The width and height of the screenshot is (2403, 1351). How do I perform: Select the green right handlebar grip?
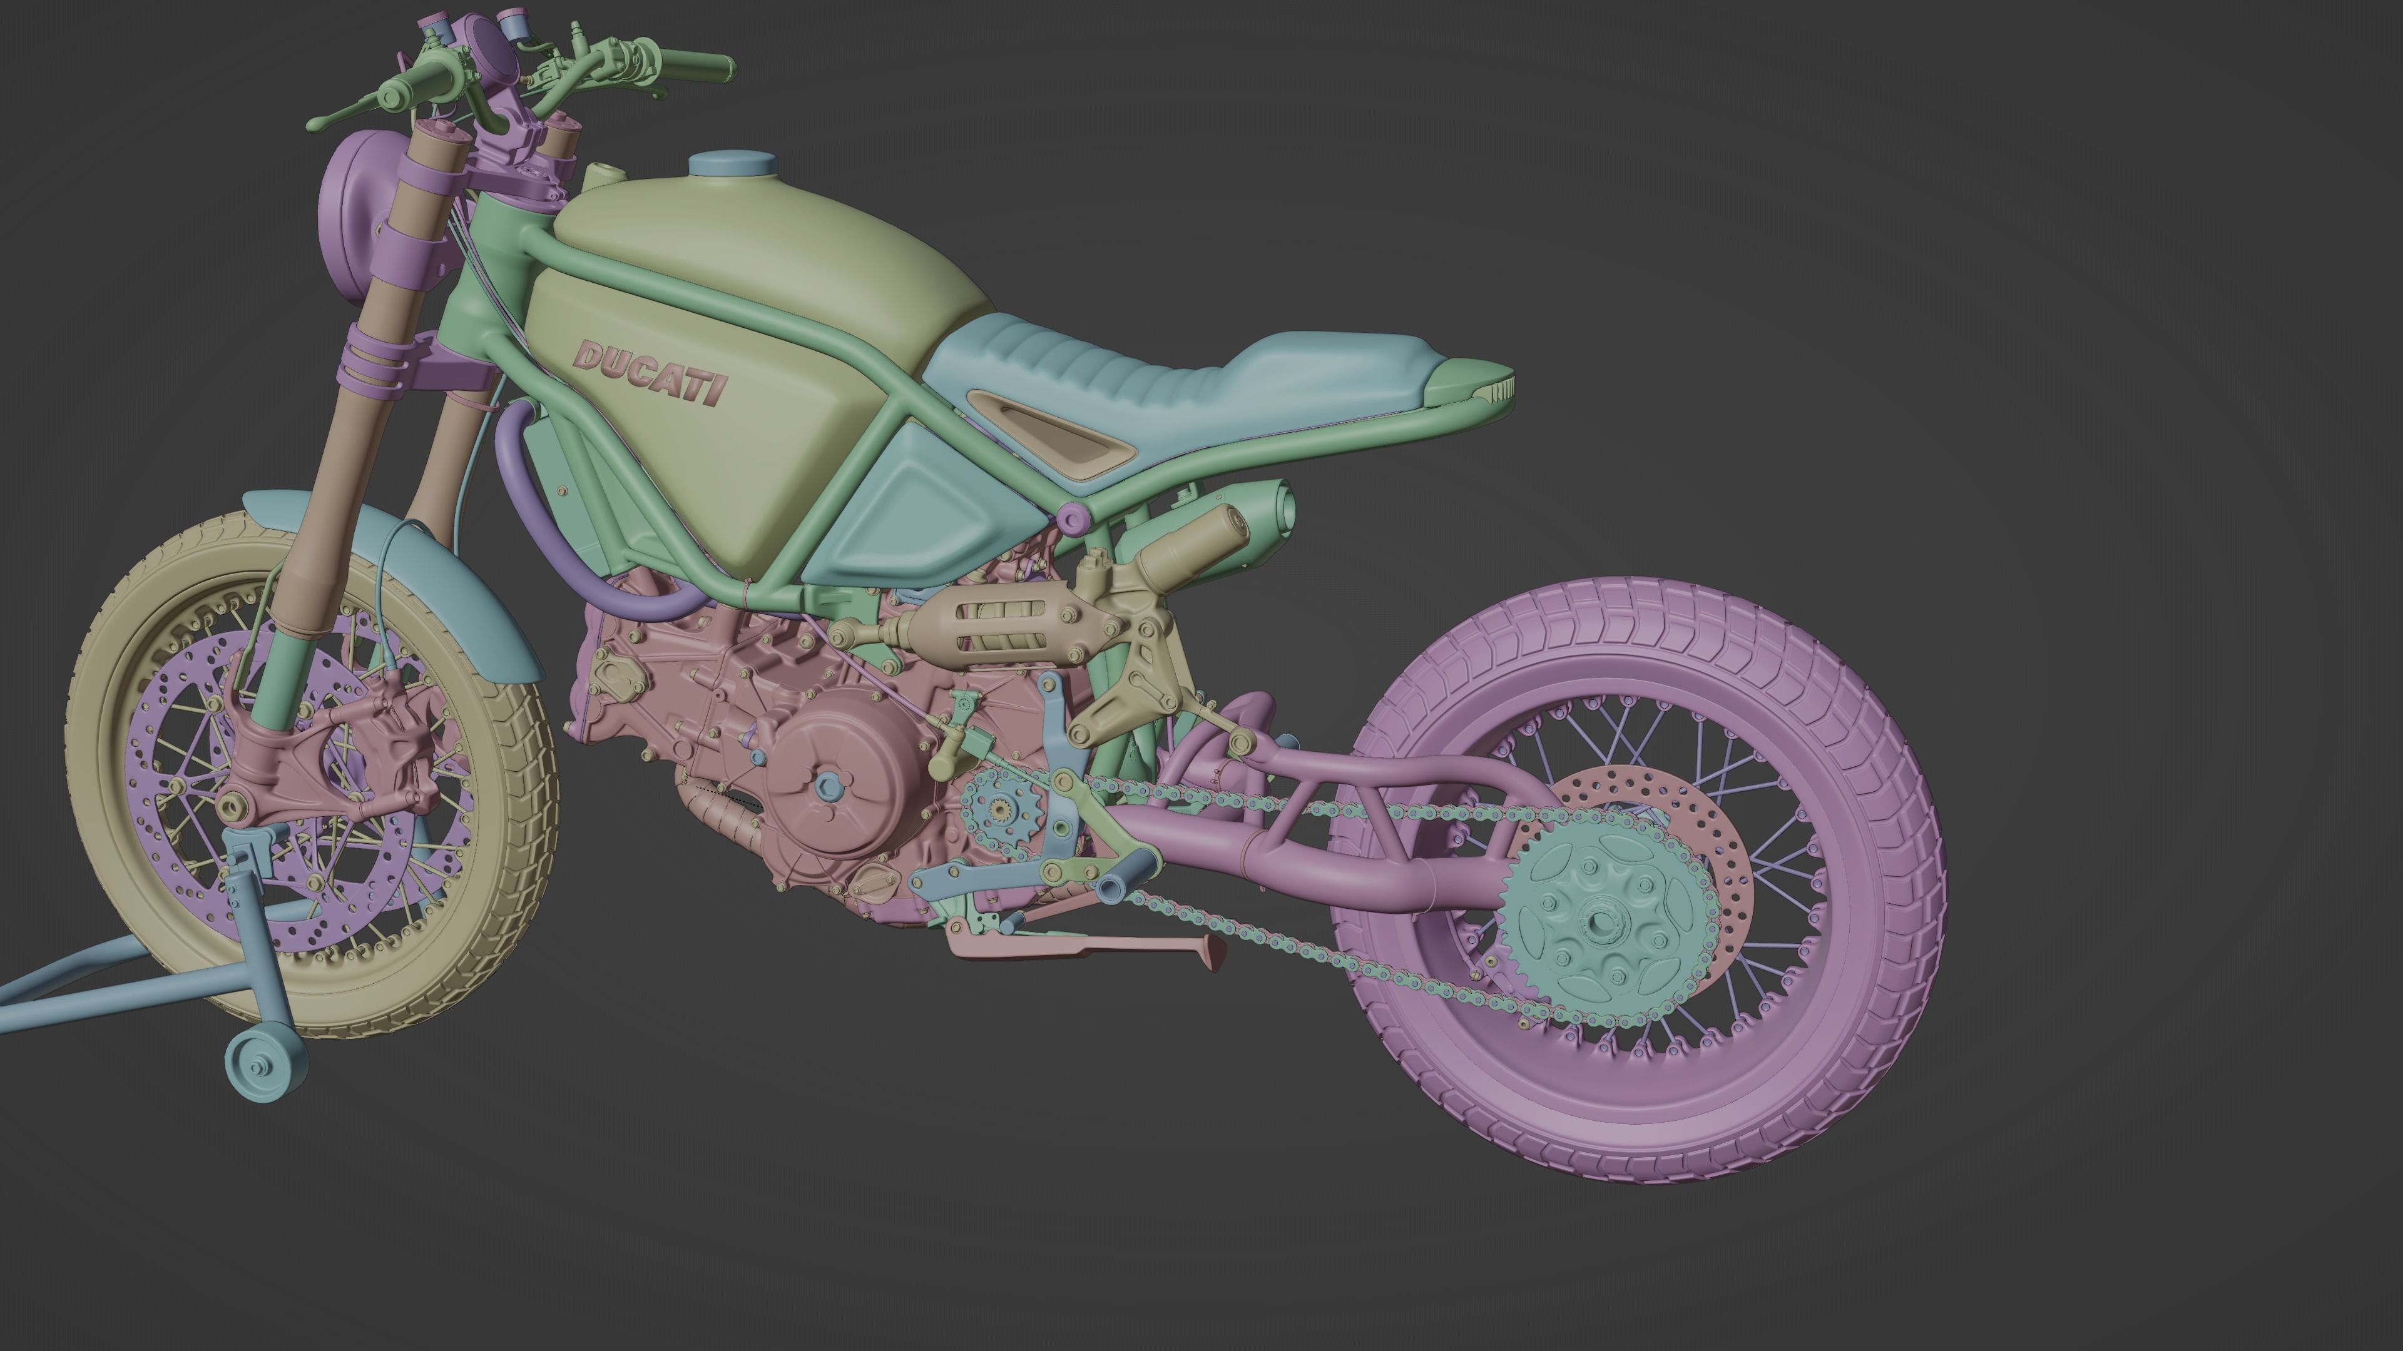(x=697, y=64)
